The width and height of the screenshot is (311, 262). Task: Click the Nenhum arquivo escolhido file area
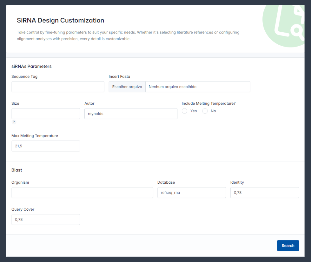[197, 87]
